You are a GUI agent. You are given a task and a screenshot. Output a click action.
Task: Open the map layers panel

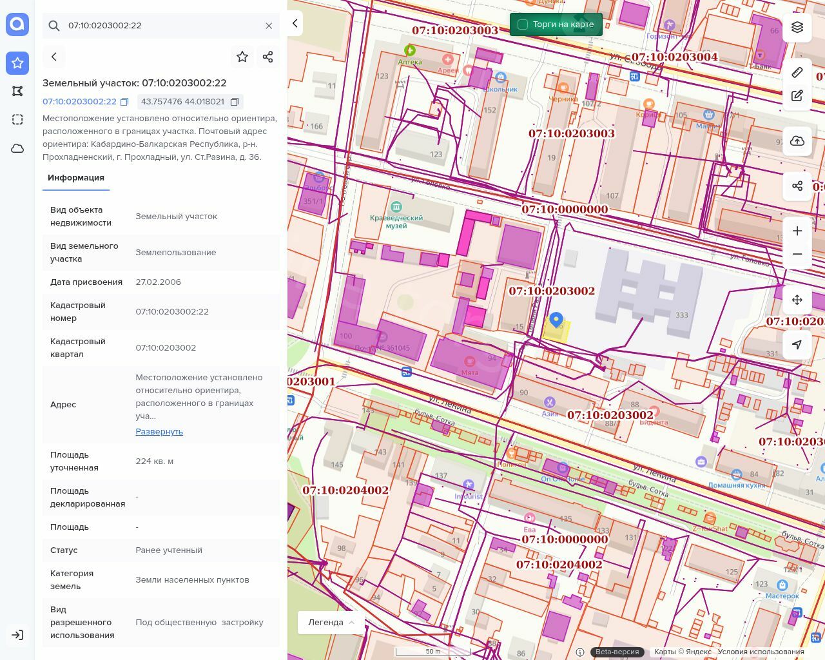point(797,27)
